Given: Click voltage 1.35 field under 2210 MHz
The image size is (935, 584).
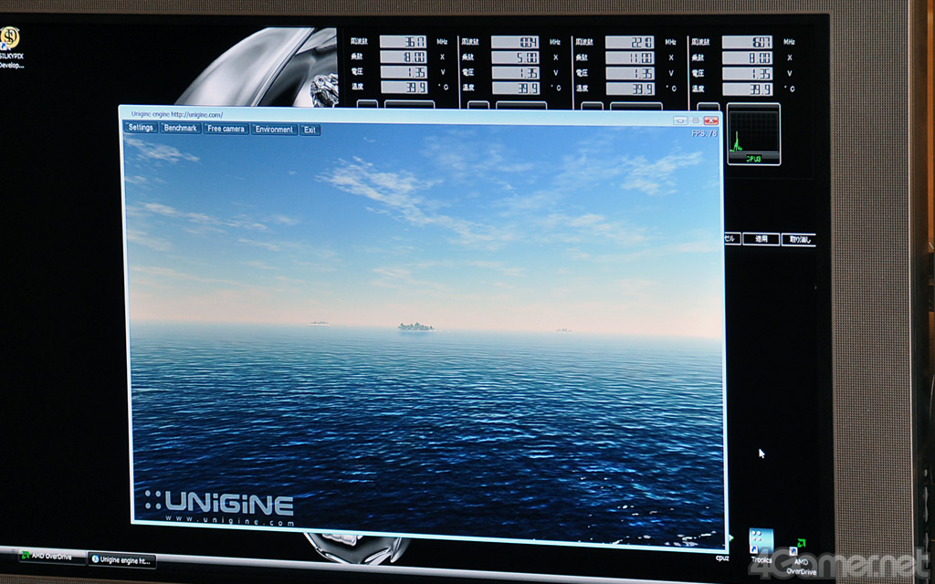Looking at the screenshot, I should (630, 74).
